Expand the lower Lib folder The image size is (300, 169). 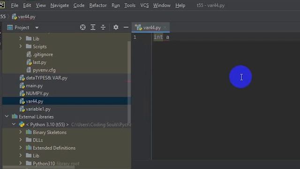(21, 155)
